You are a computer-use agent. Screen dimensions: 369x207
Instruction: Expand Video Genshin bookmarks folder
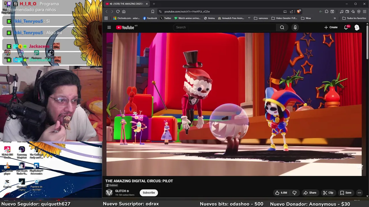284,18
